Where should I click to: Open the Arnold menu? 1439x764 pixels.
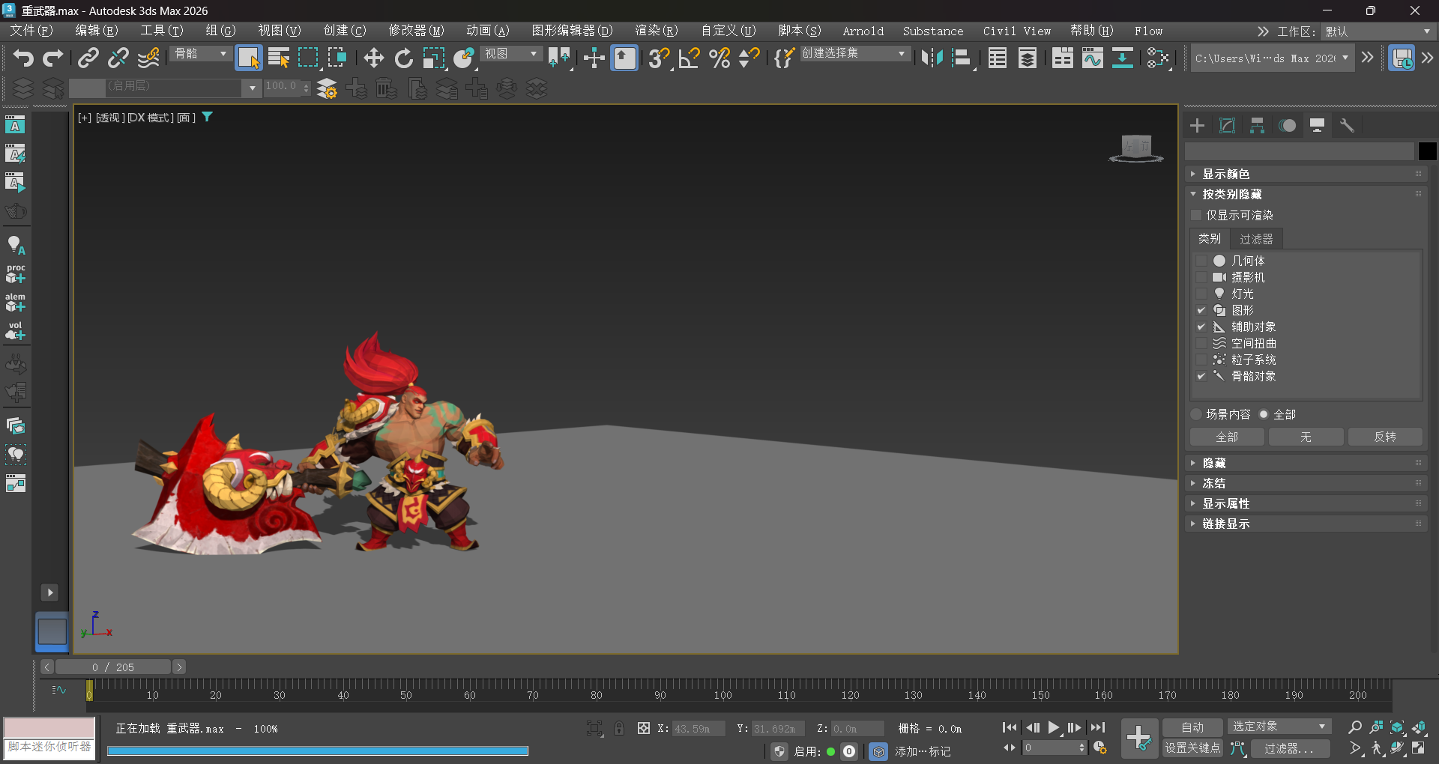click(863, 31)
